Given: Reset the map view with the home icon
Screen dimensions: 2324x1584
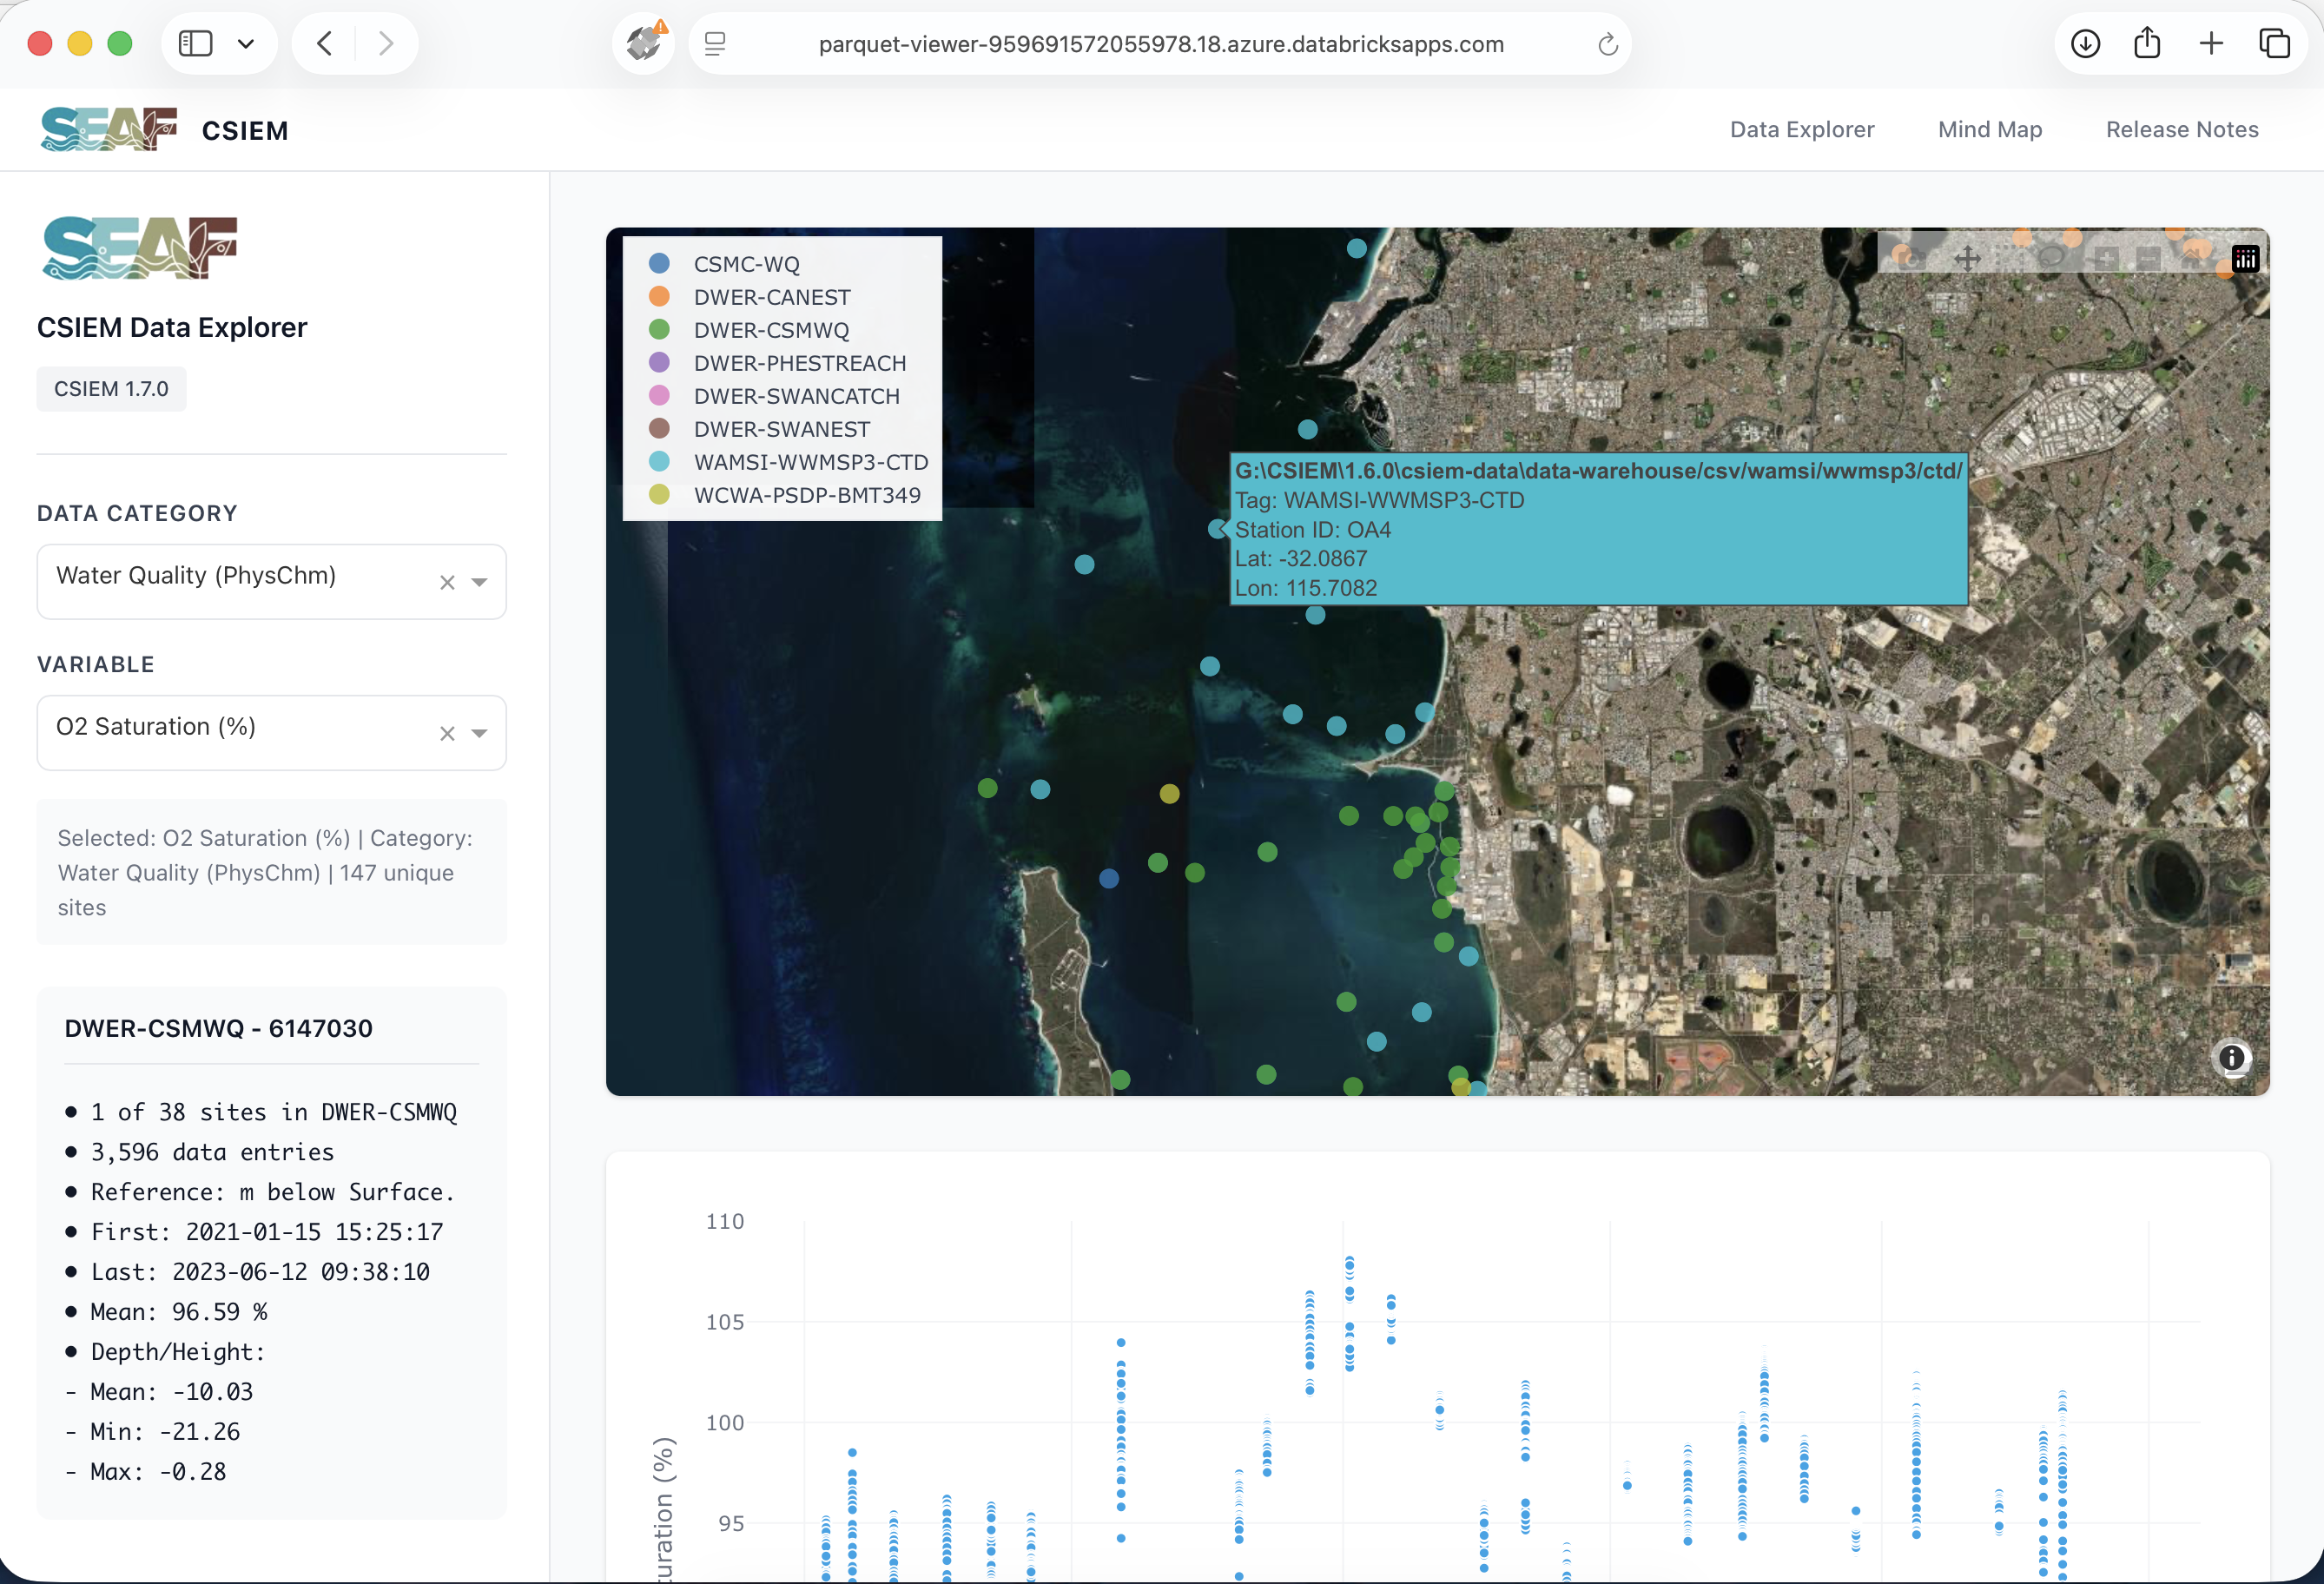Looking at the screenshot, I should point(2190,259).
